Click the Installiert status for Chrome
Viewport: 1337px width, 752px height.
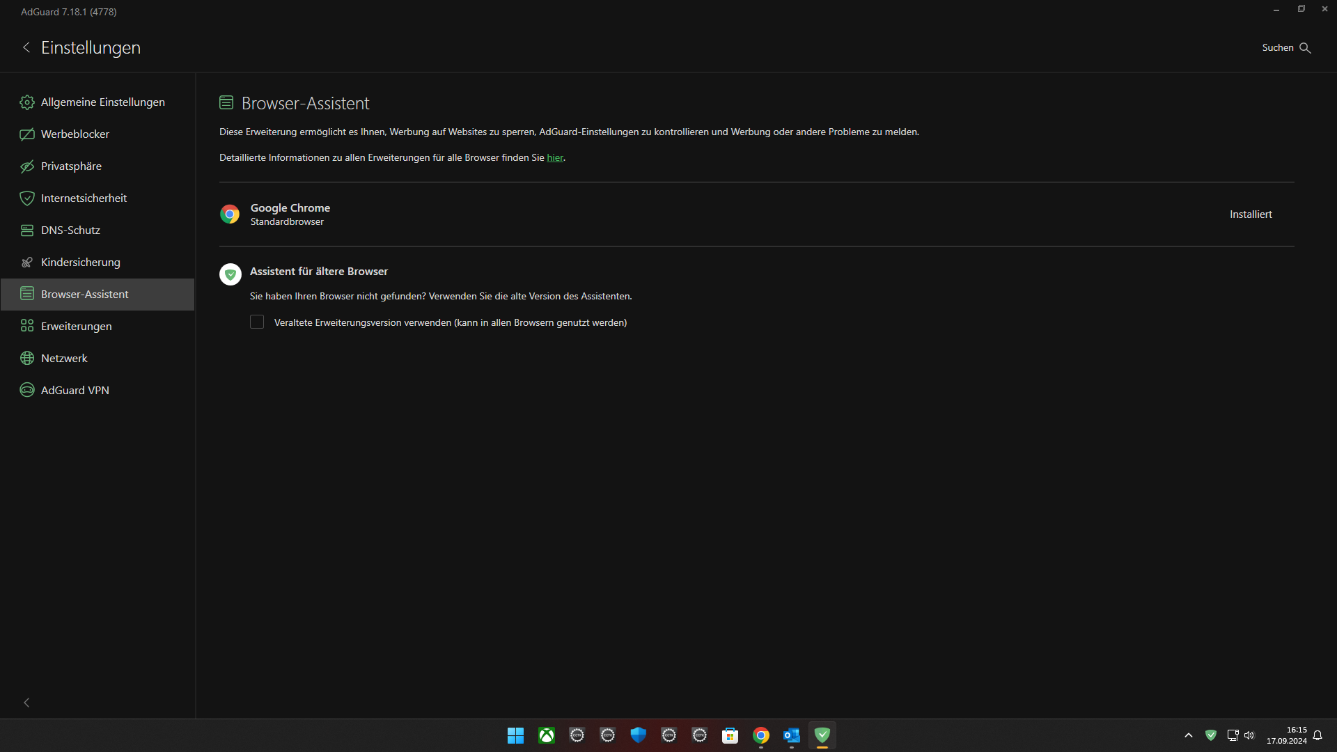click(1250, 214)
